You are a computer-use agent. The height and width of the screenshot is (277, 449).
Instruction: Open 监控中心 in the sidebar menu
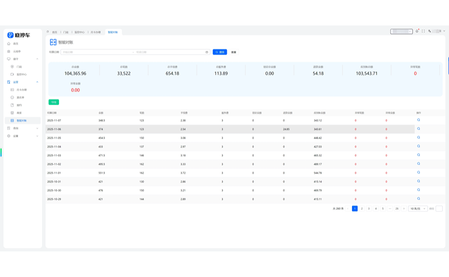[x=21, y=74]
